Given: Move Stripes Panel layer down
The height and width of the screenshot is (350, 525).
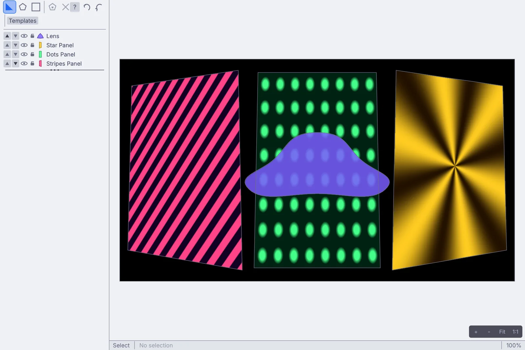Looking at the screenshot, I should tap(15, 63).
